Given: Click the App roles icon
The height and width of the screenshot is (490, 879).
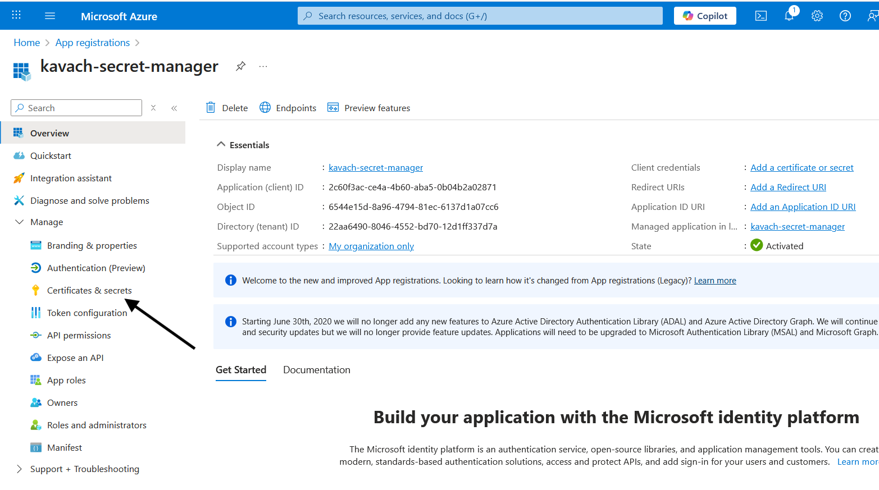Looking at the screenshot, I should pos(36,380).
